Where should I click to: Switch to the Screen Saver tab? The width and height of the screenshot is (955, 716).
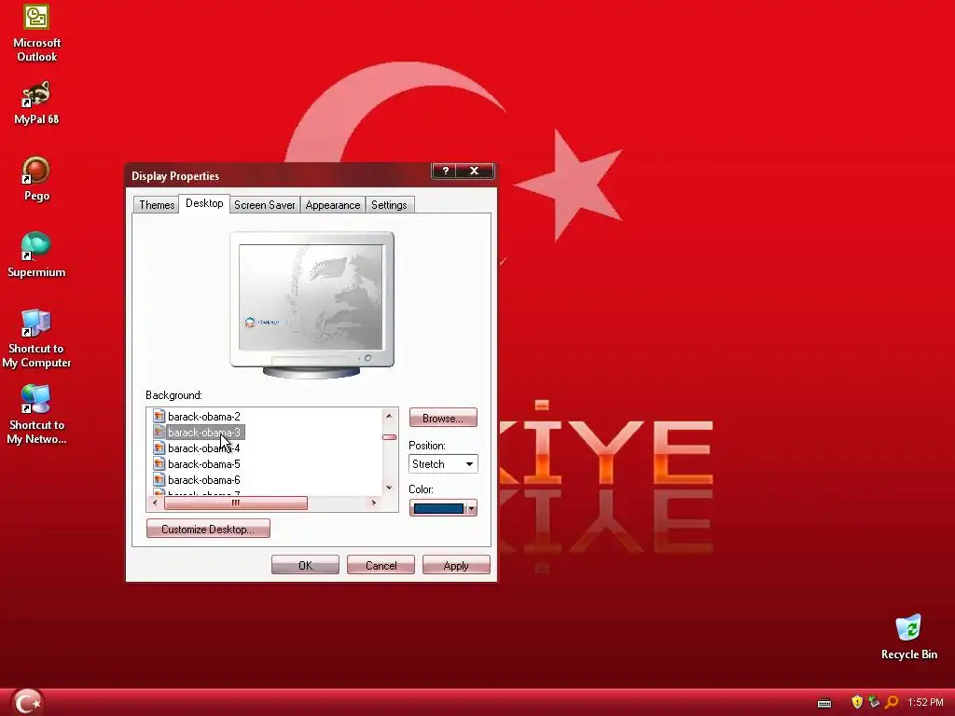click(264, 205)
